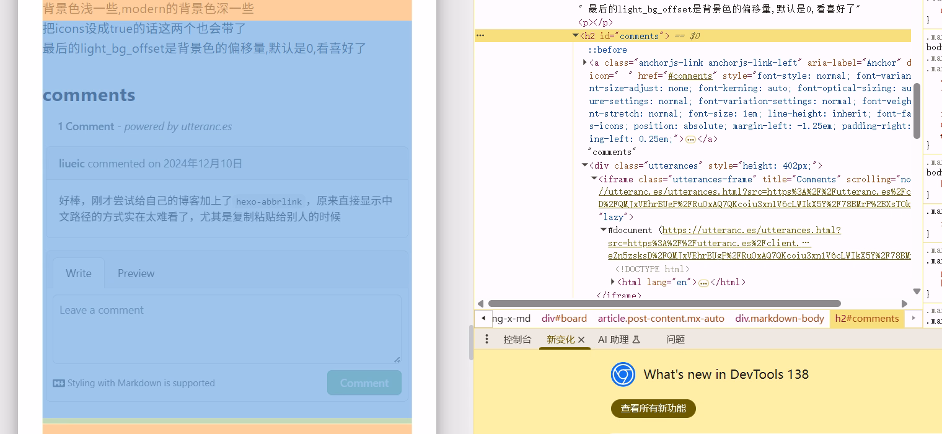Click the Leave a comment text area

(x=227, y=329)
